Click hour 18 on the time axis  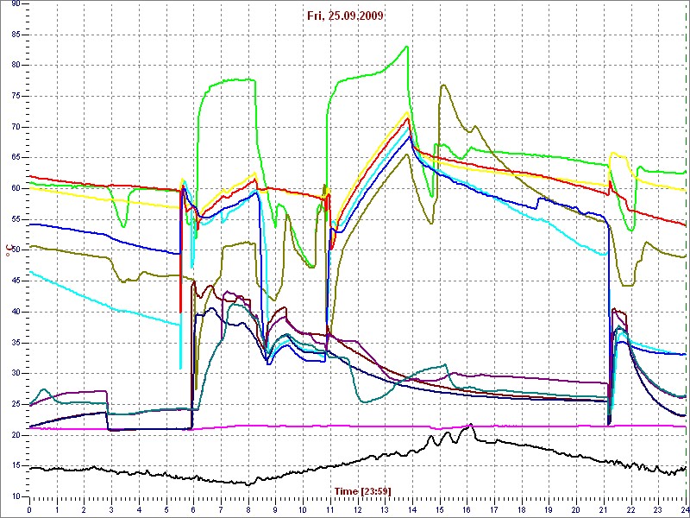pyautogui.click(x=521, y=509)
